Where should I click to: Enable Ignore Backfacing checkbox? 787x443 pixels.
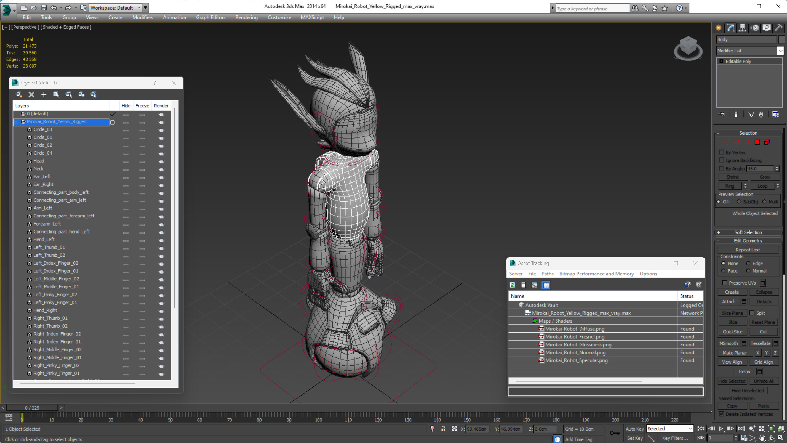pyautogui.click(x=721, y=160)
